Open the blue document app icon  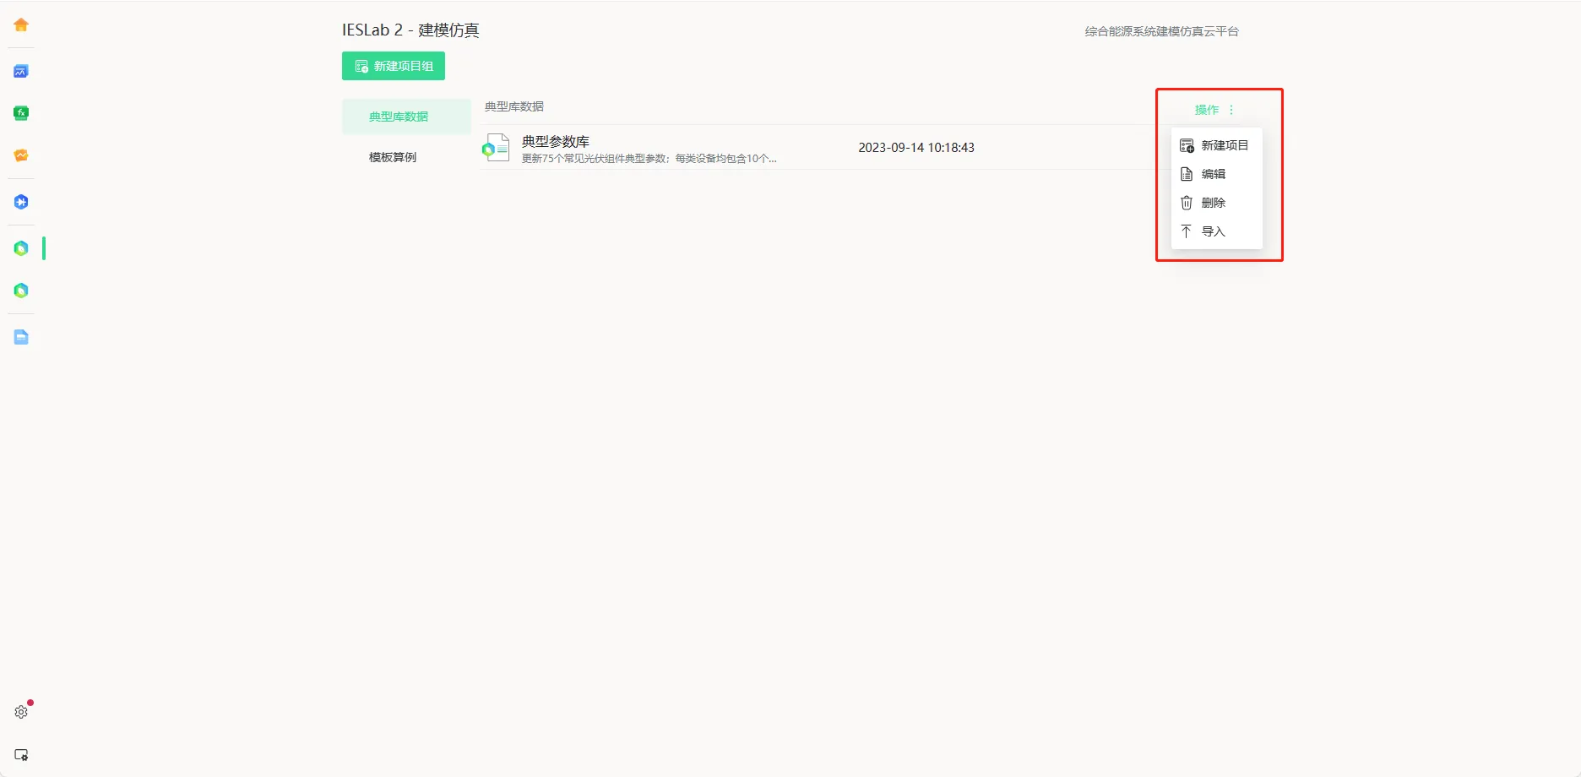pos(21,337)
